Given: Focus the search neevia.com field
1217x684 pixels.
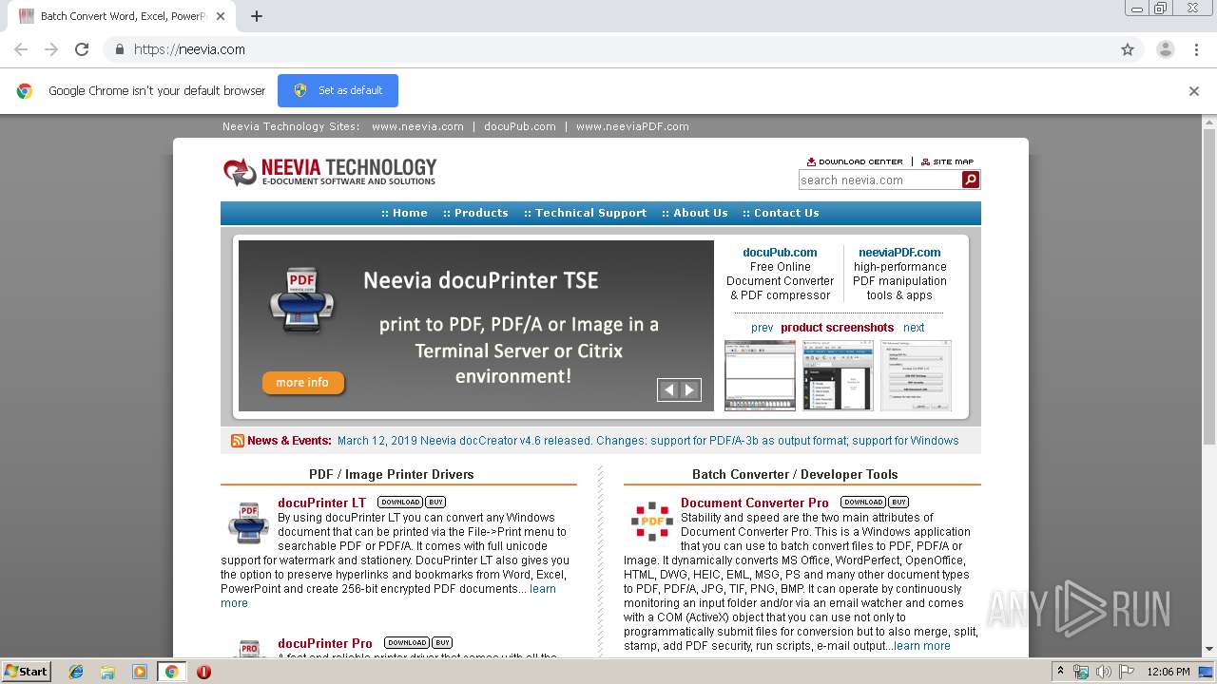Looking at the screenshot, I should 879,180.
